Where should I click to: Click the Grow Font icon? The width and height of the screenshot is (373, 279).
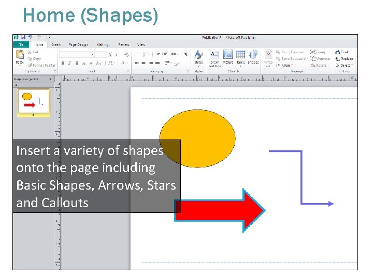pos(110,55)
